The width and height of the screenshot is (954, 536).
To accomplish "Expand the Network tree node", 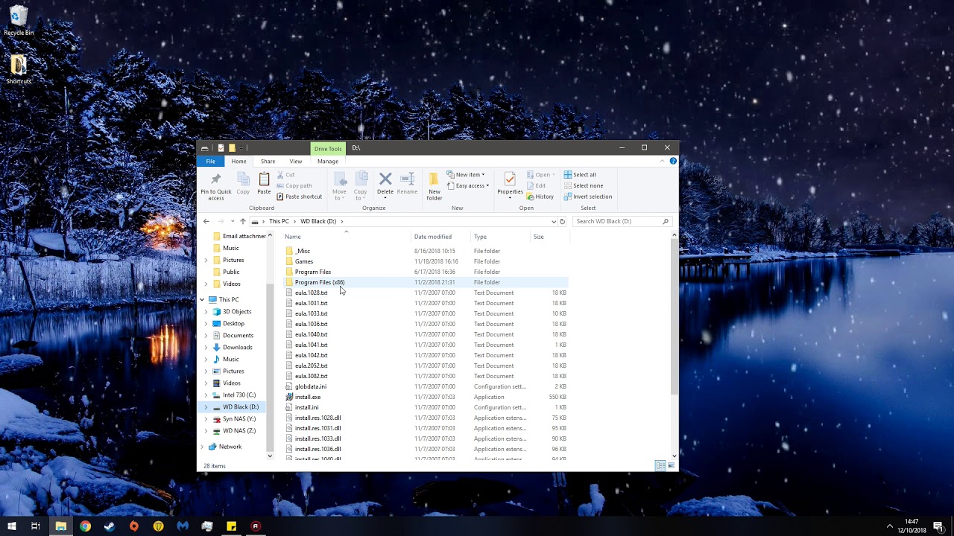I will [202, 447].
